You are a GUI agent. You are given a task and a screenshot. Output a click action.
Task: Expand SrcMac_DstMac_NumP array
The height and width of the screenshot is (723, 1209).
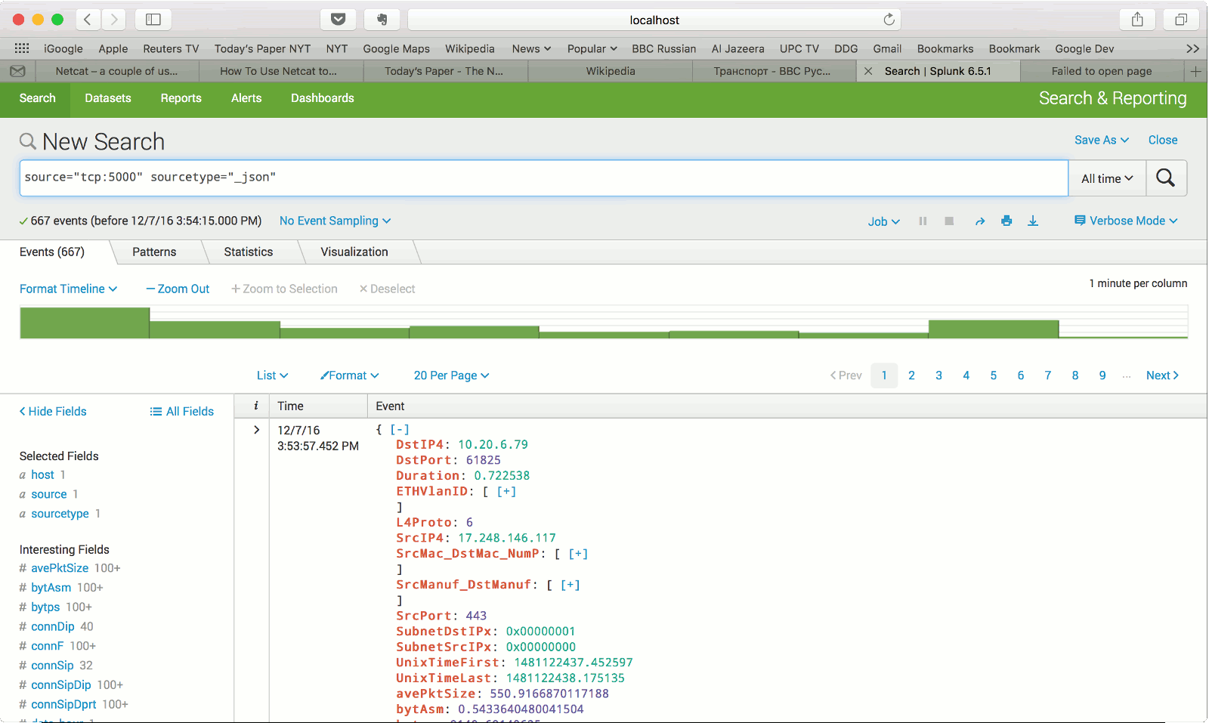pos(578,554)
